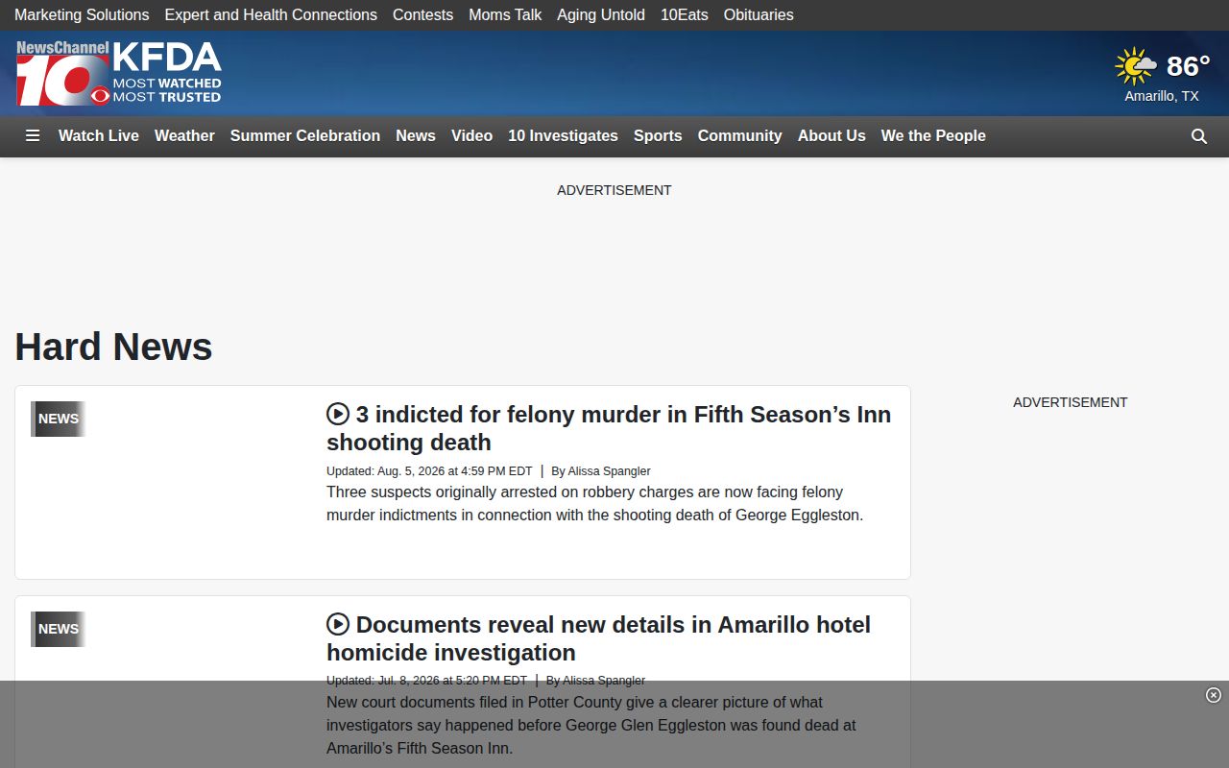Open Obituaries link
The height and width of the screenshot is (768, 1229).
click(759, 15)
